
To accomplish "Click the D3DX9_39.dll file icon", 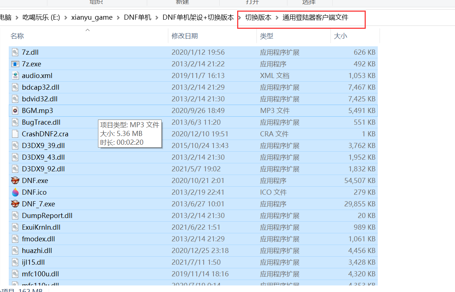I will pos(15,145).
